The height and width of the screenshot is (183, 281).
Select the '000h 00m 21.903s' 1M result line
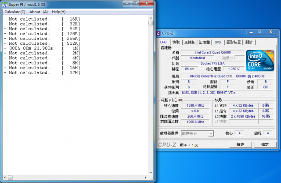click(x=42, y=48)
